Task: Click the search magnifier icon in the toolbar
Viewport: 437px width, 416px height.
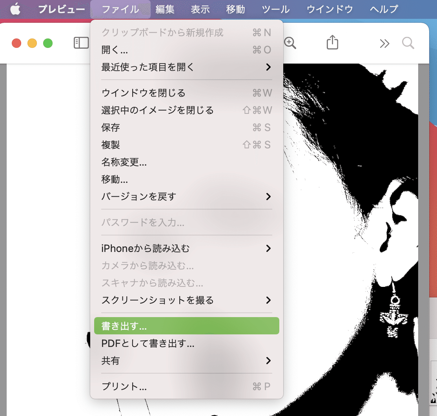Action: coord(408,43)
